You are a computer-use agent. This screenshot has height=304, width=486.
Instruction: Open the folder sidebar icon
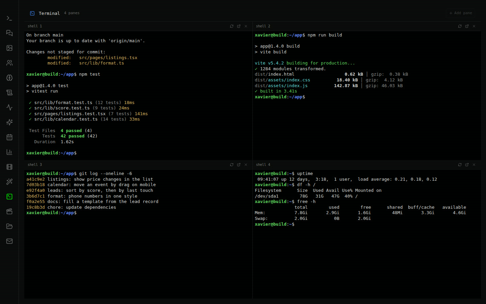coord(9,226)
